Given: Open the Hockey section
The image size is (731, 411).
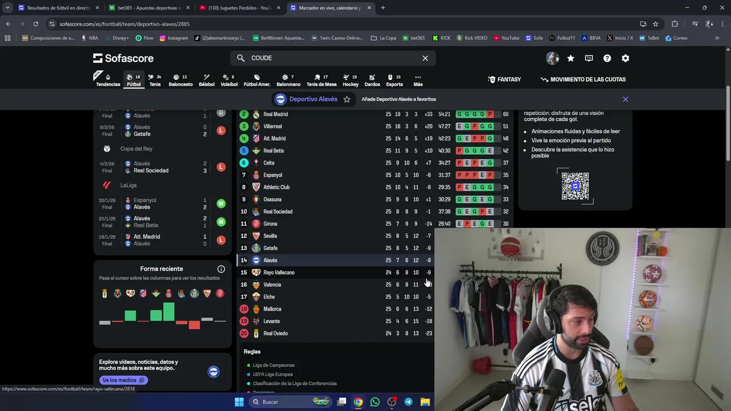Looking at the screenshot, I should click(x=351, y=80).
